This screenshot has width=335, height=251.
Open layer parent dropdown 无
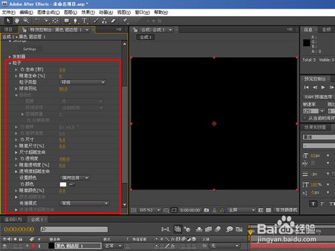pyautogui.click(x=224, y=246)
